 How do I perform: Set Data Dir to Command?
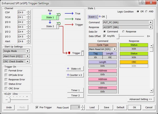[x=104, y=32]
